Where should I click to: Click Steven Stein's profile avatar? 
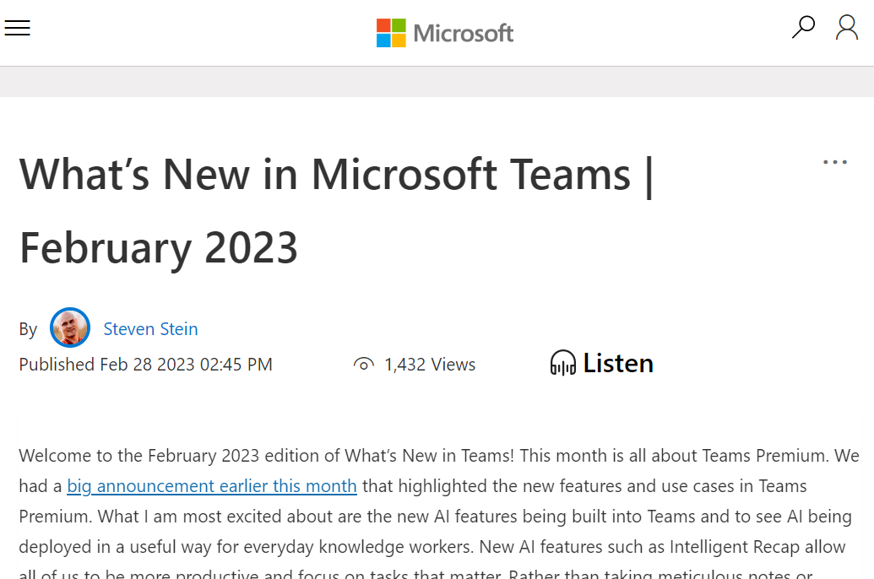tap(70, 327)
